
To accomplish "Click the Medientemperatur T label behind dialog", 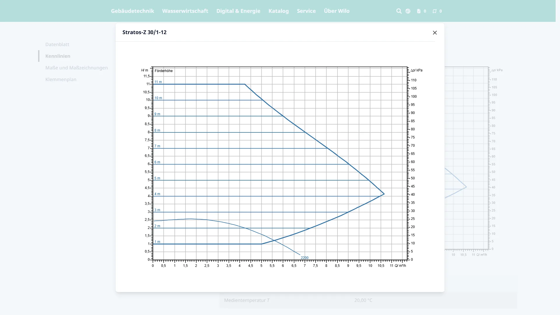I will [247, 300].
